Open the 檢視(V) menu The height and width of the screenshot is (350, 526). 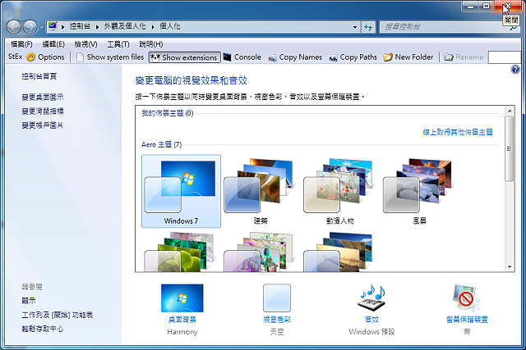click(85, 44)
